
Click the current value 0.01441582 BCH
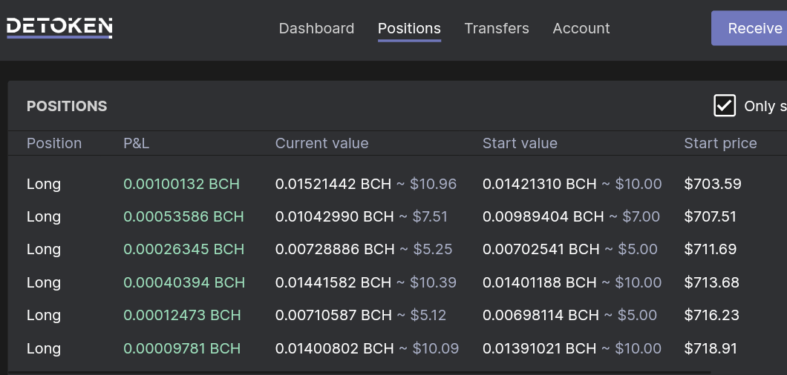(x=333, y=282)
